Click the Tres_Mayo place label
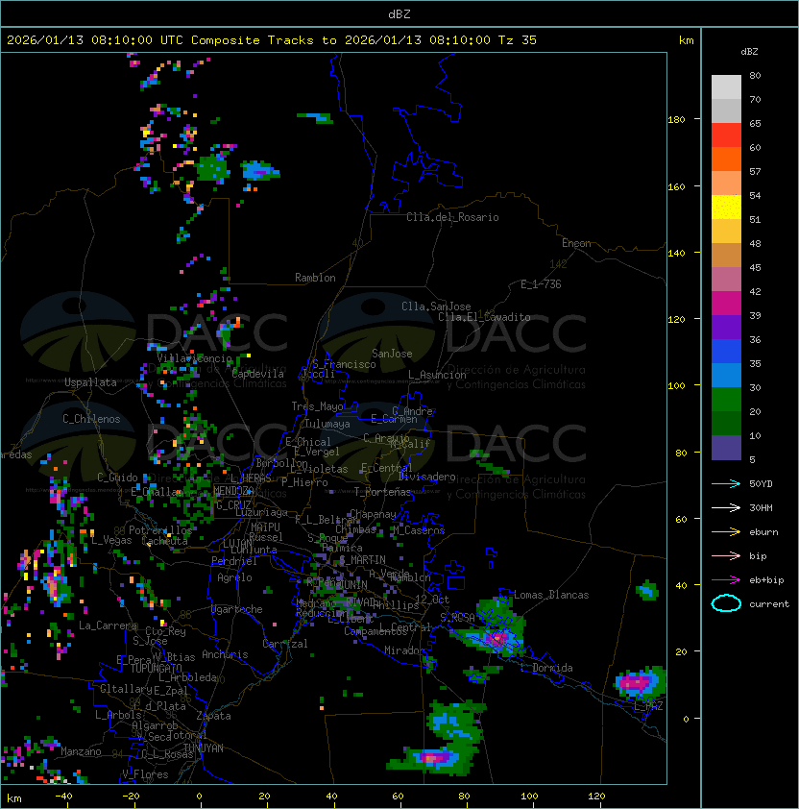 tap(317, 406)
